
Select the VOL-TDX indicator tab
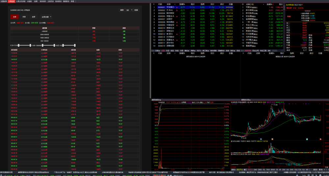coord(298,170)
